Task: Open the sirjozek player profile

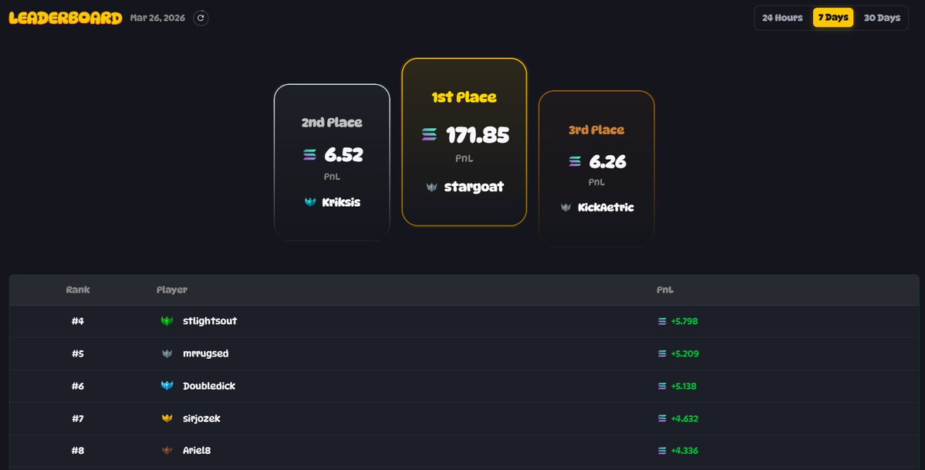Action: coord(202,418)
